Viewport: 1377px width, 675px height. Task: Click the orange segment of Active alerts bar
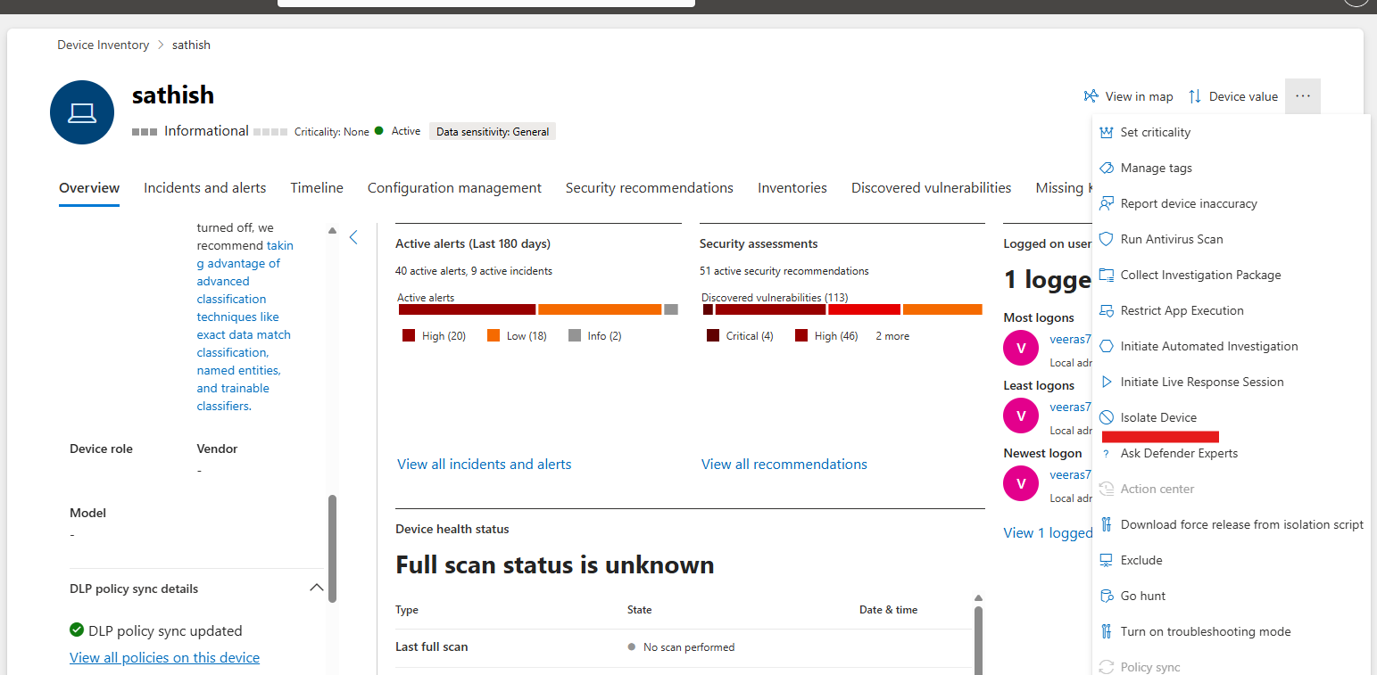click(x=600, y=309)
